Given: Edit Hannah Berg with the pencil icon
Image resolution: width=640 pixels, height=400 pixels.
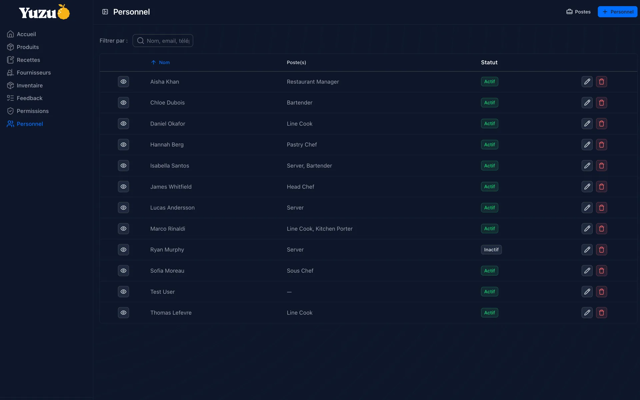Looking at the screenshot, I should 587,145.
